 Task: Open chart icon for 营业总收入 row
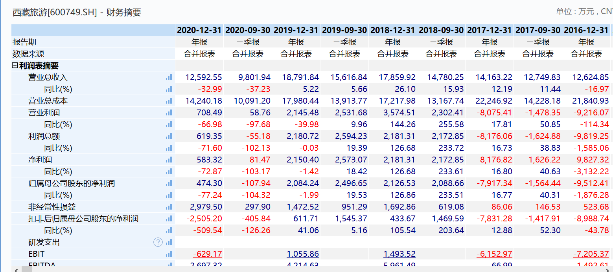(169, 78)
